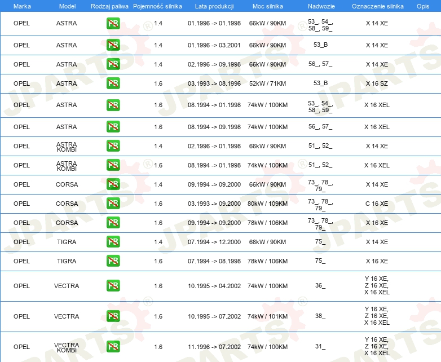This screenshot has width=441, height=362.
Task: Select body code 38_ in Vectra row
Action: point(320,316)
